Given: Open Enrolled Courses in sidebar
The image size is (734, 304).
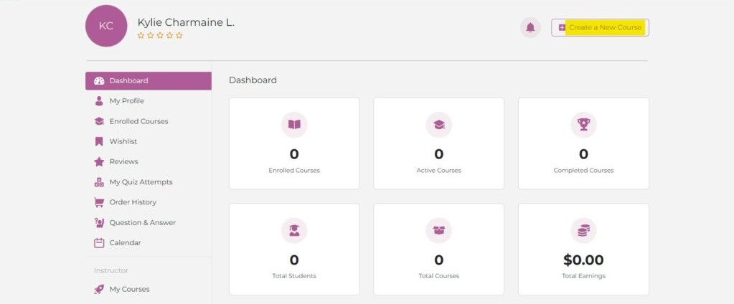Looking at the screenshot, I should point(138,121).
